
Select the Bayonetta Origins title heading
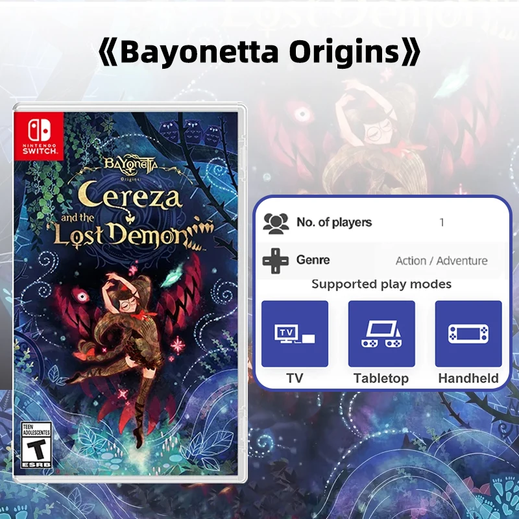(259, 53)
